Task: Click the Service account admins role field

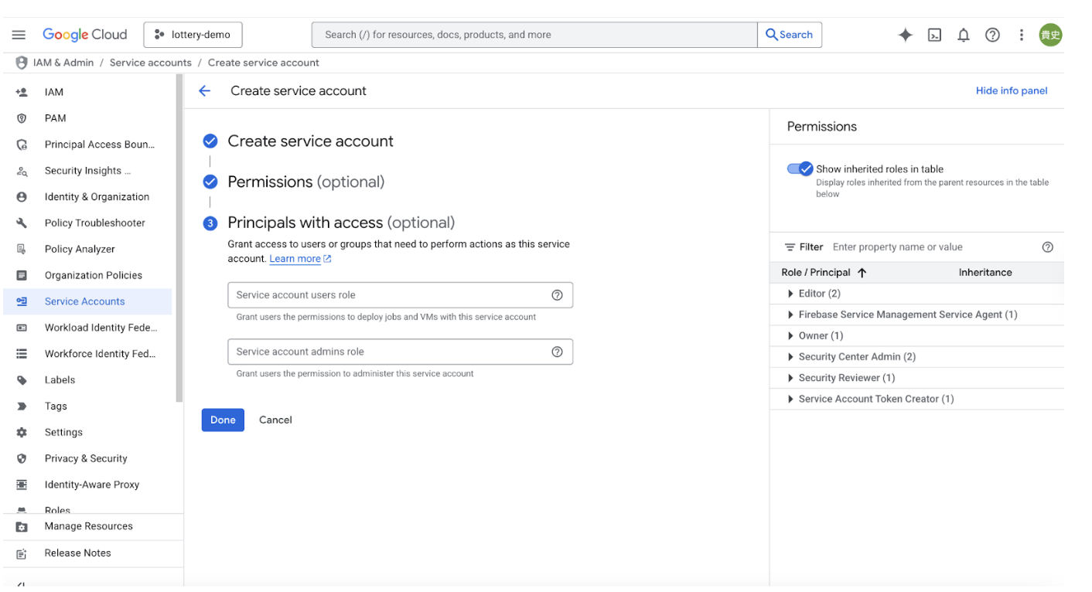Action: pyautogui.click(x=400, y=352)
